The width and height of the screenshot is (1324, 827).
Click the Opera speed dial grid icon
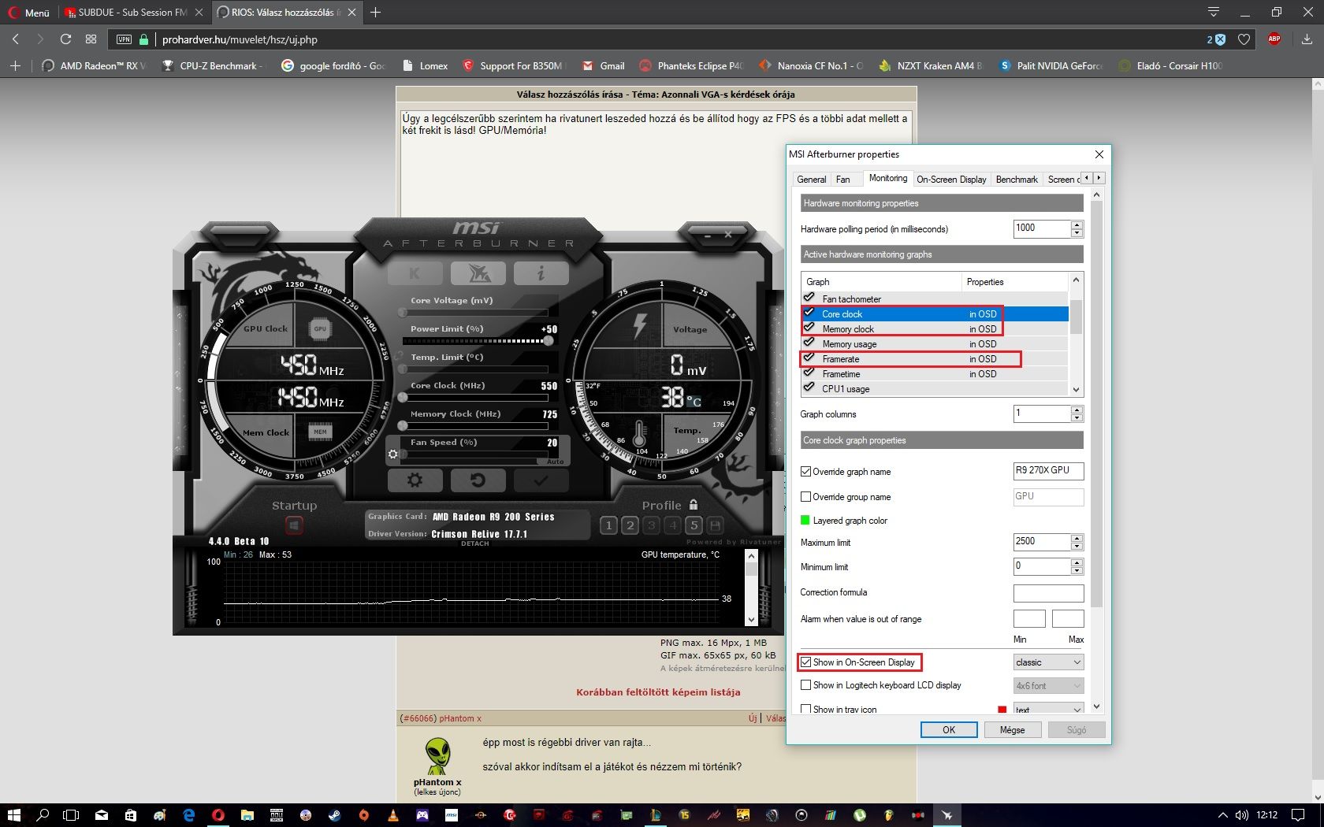point(91,39)
